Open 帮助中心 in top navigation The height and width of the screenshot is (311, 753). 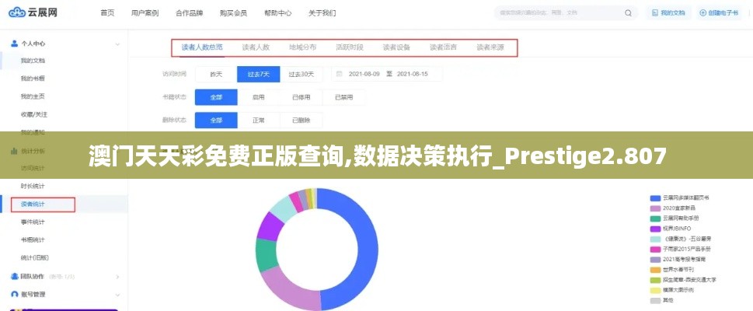tap(277, 13)
